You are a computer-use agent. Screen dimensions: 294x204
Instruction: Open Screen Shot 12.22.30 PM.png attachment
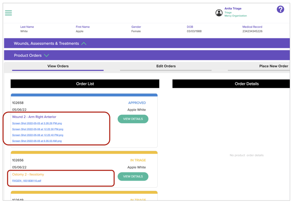click(x=38, y=129)
